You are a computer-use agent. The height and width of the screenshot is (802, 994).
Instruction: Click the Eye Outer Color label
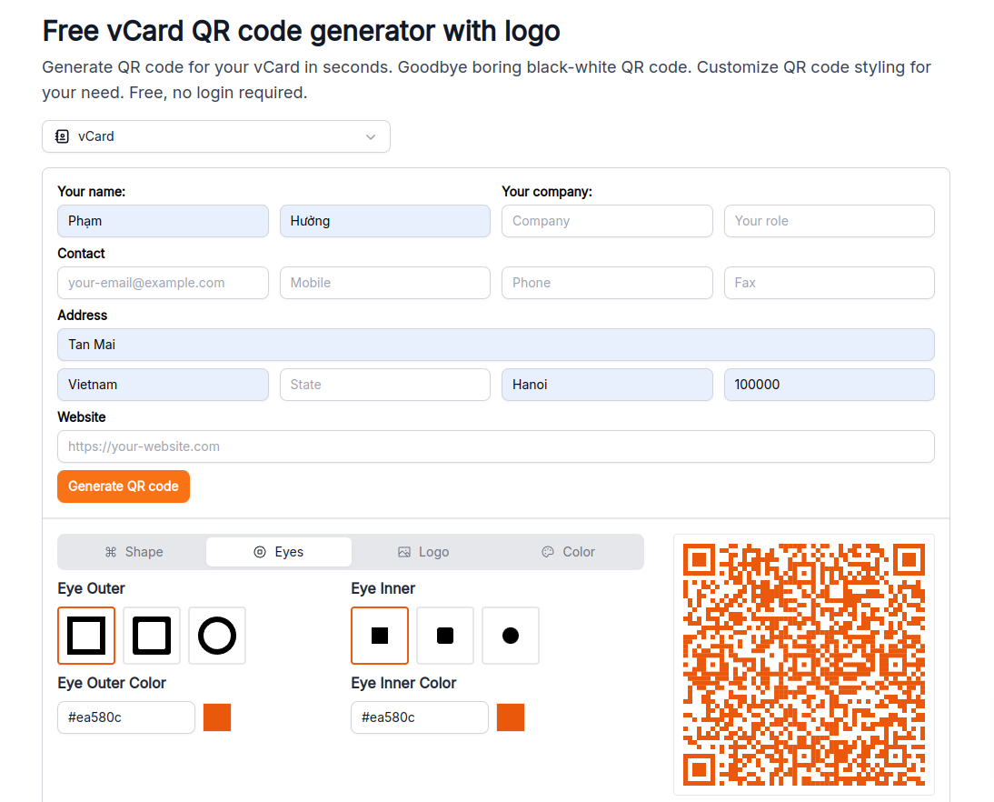[112, 683]
